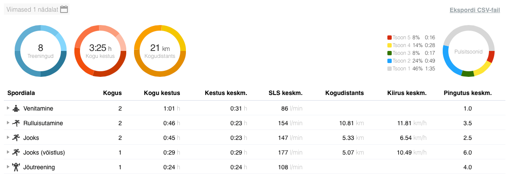Click the Rulluisutamine skating sport icon

(x=16, y=123)
